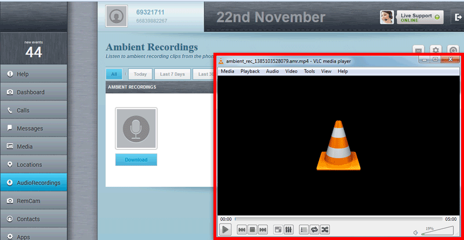Toggle shuffle random playback in VLC
This screenshot has width=464, height=240.
click(x=325, y=230)
